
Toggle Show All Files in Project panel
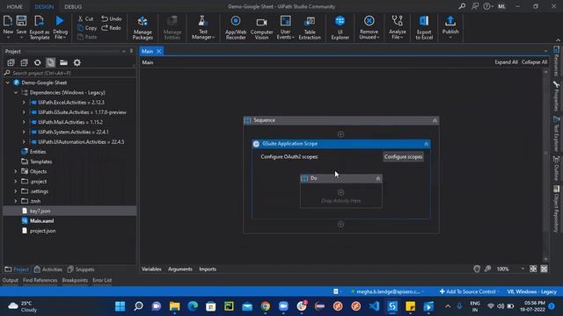tap(51, 62)
